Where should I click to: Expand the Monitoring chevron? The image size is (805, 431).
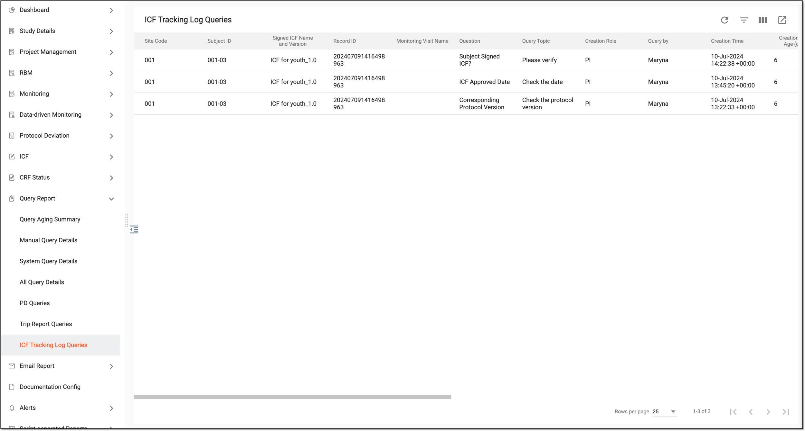[111, 94]
